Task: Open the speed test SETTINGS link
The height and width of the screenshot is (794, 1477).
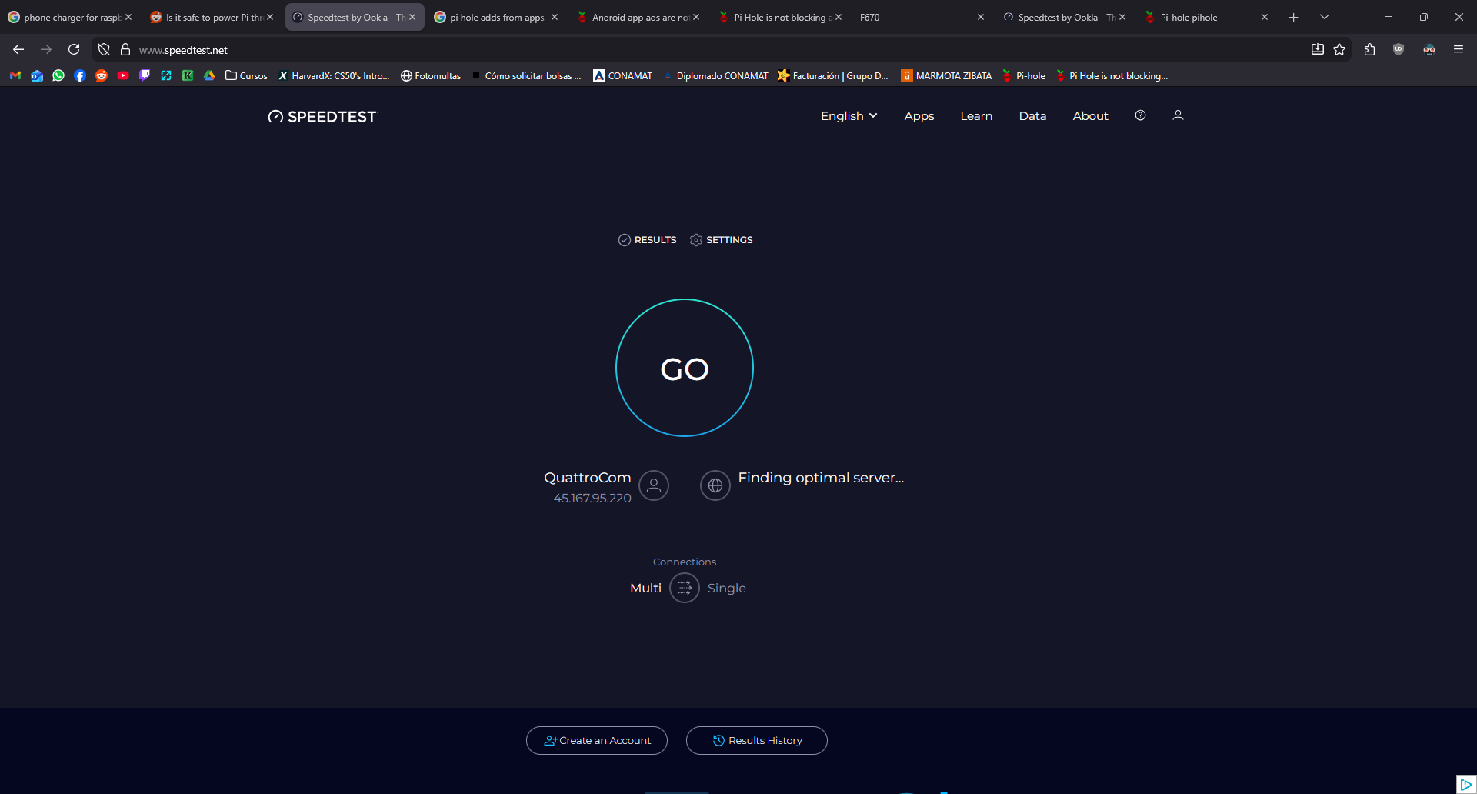Action: point(721,240)
